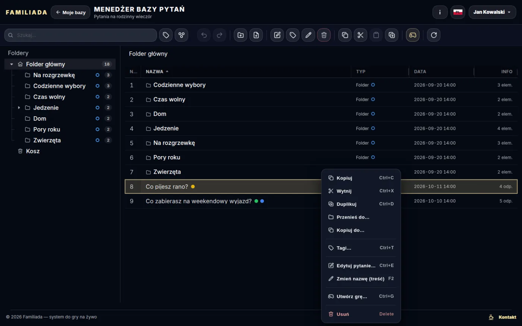Click the gamepad create game icon

coord(413,35)
